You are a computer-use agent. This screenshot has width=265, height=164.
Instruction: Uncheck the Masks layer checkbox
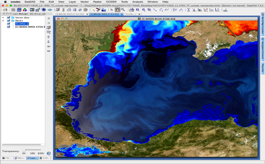point(8,21)
